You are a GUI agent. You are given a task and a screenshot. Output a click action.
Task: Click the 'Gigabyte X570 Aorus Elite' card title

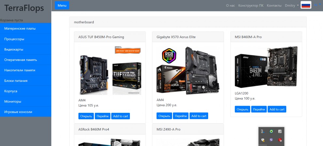pos(176,37)
